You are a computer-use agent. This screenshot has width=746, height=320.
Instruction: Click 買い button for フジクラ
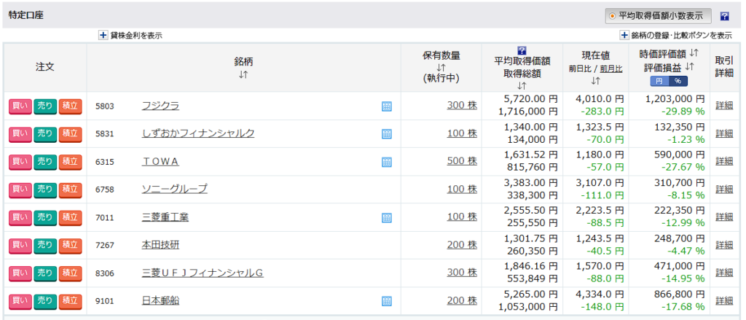[20, 106]
